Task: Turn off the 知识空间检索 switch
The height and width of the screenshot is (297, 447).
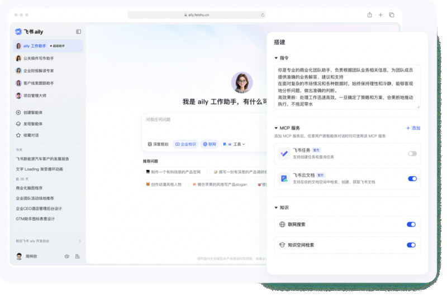Action: pyautogui.click(x=411, y=245)
